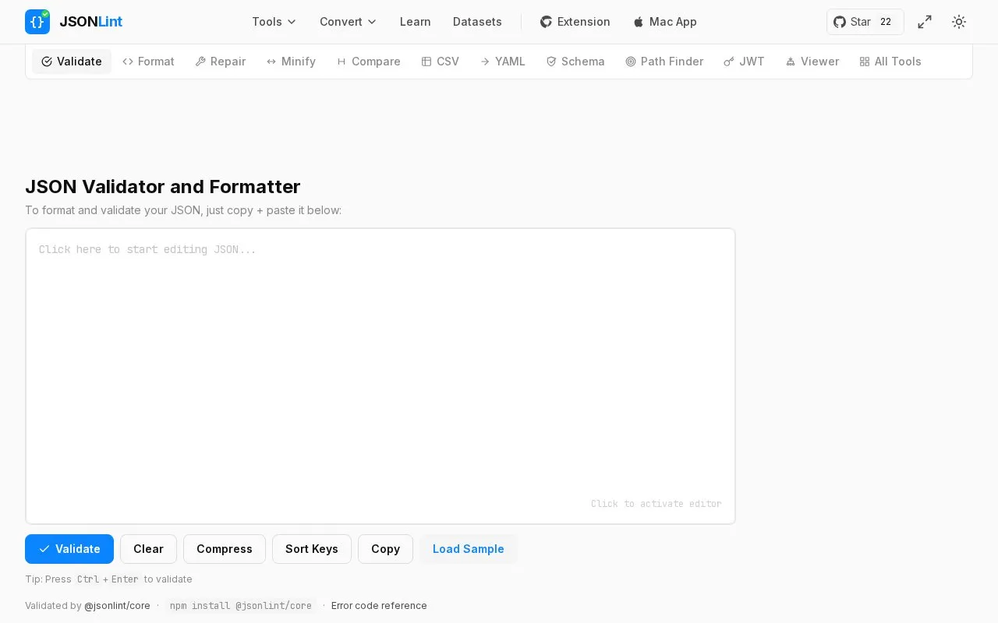The height and width of the screenshot is (623, 998).
Task: Copy the JSON to clipboard
Action: [385, 549]
